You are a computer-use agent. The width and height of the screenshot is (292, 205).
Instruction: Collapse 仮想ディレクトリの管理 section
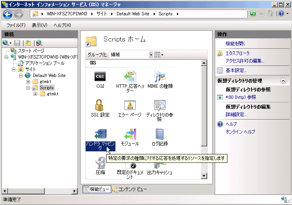[x=283, y=81]
